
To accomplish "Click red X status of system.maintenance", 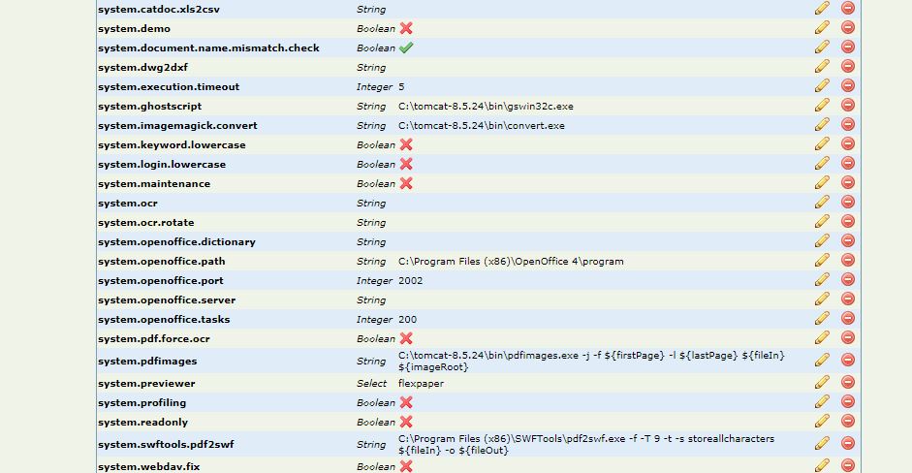I will pos(406,183).
